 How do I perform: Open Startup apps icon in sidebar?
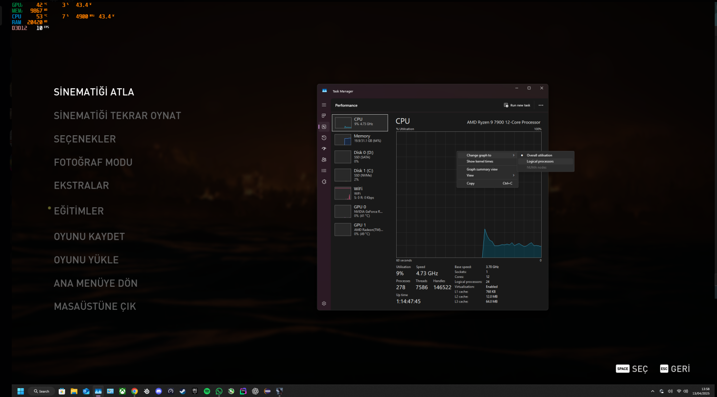pos(324,149)
